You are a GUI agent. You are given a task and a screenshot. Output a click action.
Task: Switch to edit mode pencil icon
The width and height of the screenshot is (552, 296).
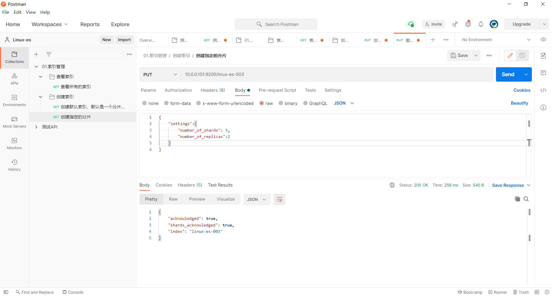tap(510, 55)
